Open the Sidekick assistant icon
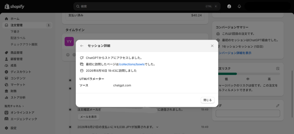 point(229,6)
